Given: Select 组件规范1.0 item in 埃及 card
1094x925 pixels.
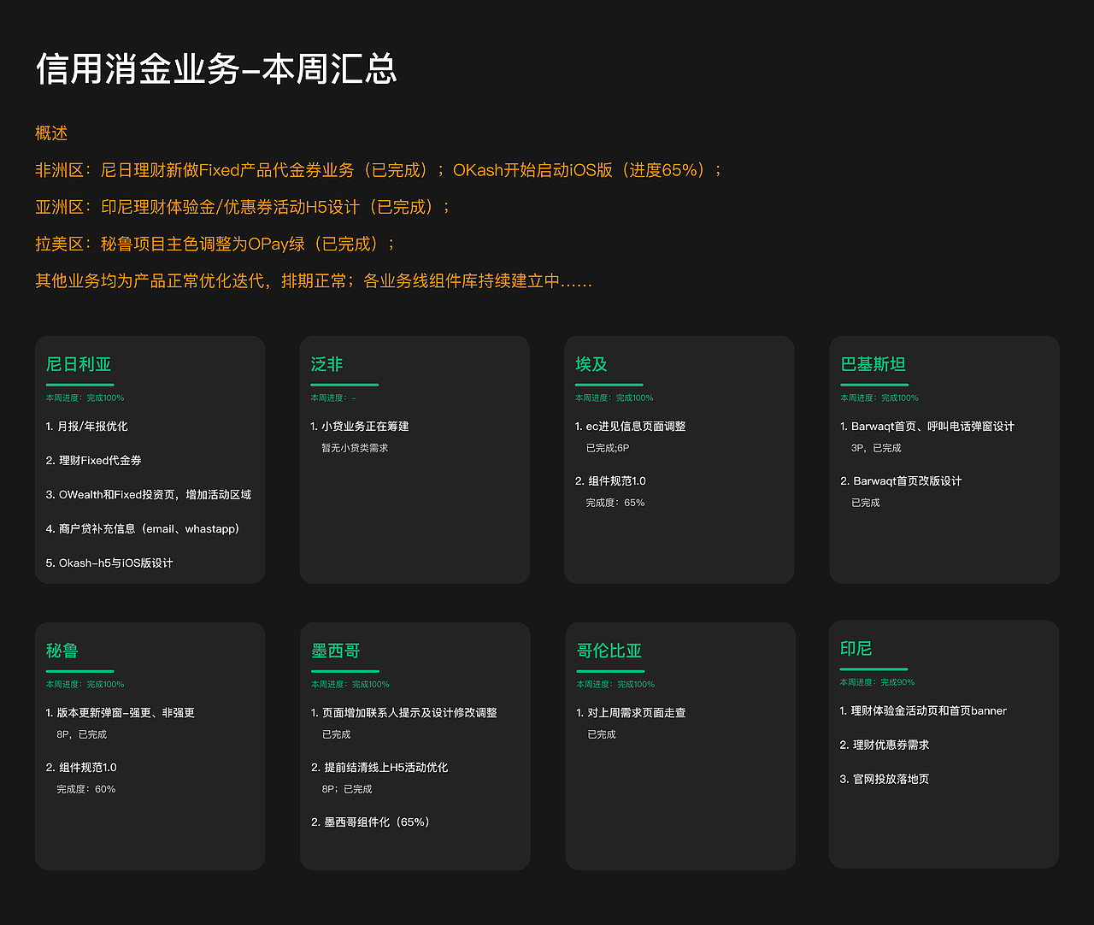Looking at the screenshot, I should tap(610, 480).
